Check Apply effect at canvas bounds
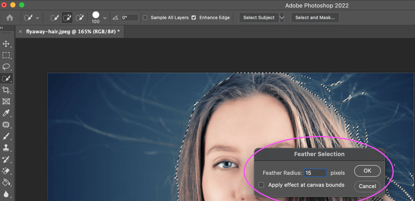 [261, 185]
